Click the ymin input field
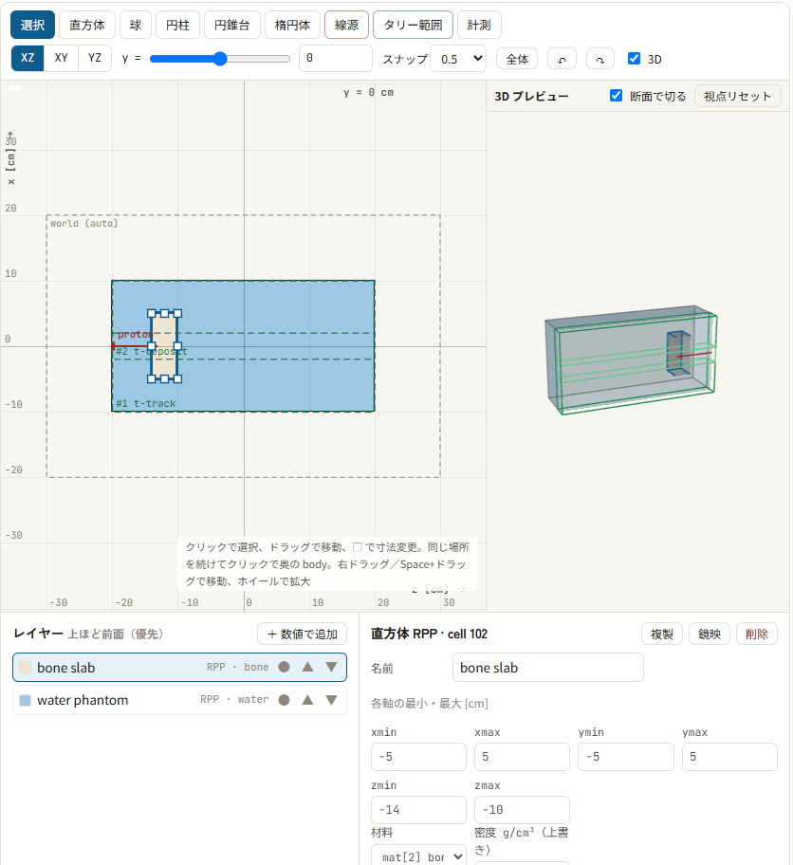This screenshot has height=865, width=793. point(626,757)
